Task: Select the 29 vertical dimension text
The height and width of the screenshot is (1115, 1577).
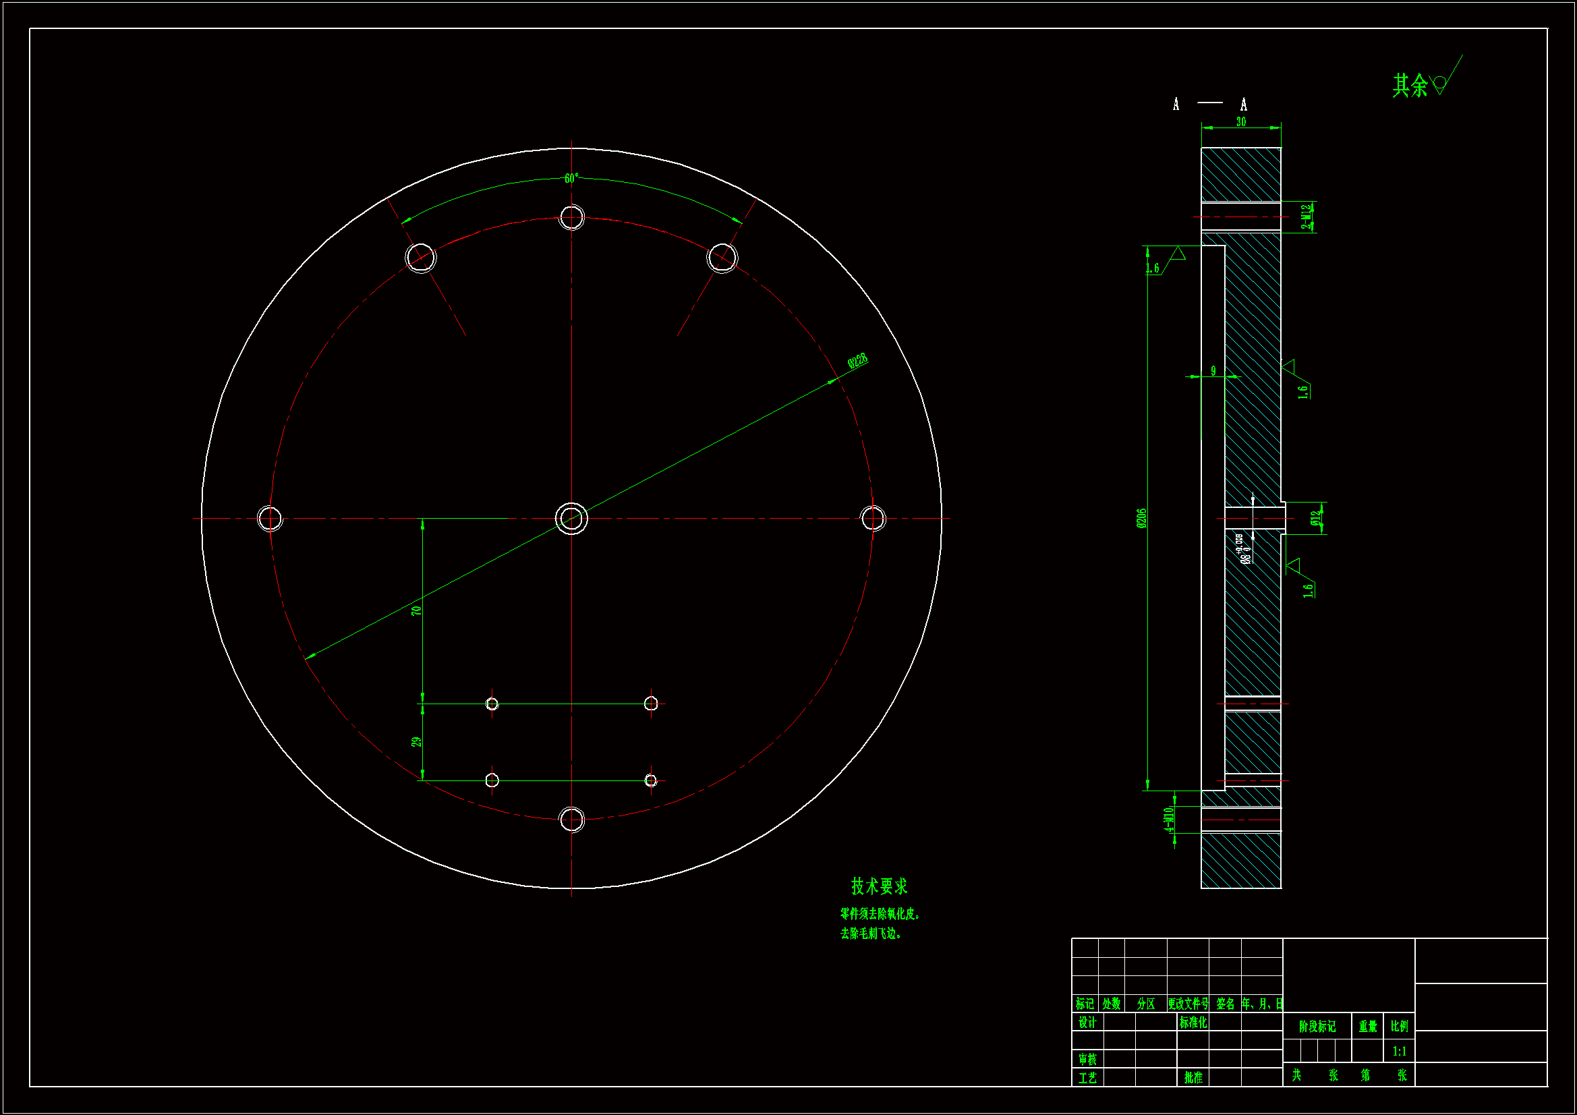Action: pyautogui.click(x=416, y=742)
